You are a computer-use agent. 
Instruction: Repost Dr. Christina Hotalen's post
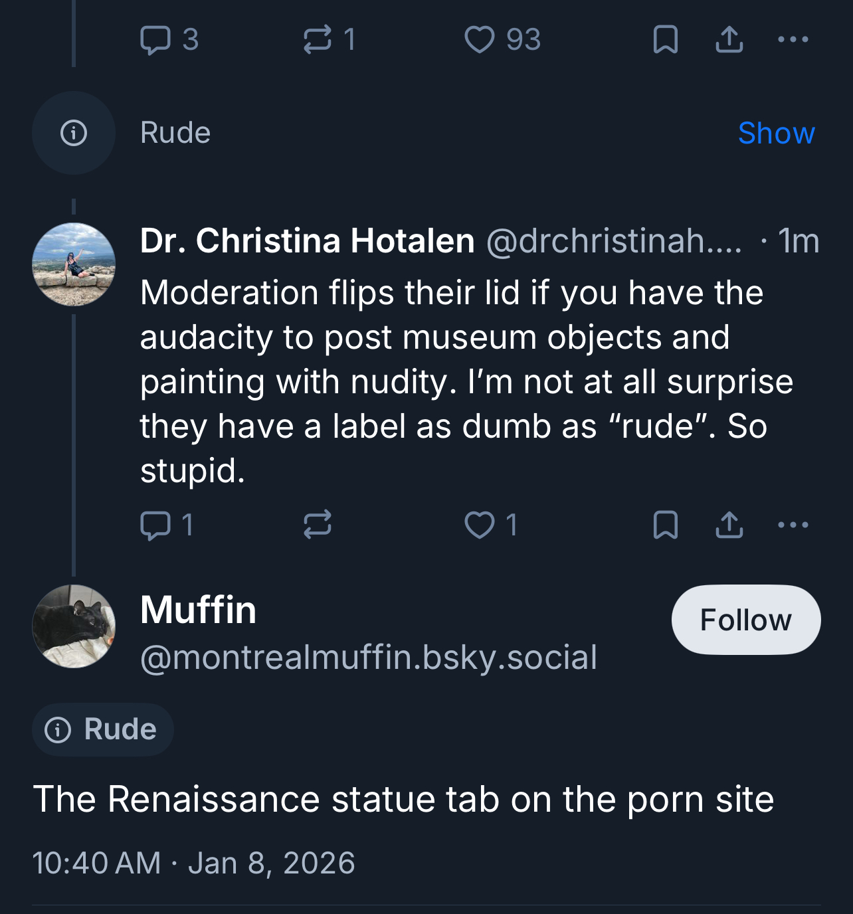318,525
